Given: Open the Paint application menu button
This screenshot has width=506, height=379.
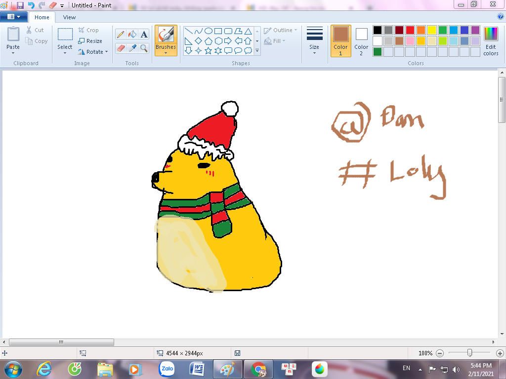Looking at the screenshot, I should tap(13, 16).
